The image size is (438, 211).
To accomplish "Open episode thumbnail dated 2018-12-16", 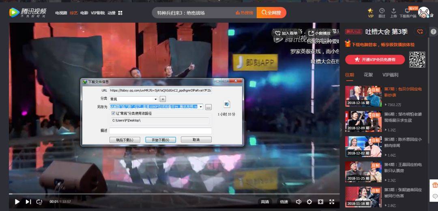I will 363,96.
